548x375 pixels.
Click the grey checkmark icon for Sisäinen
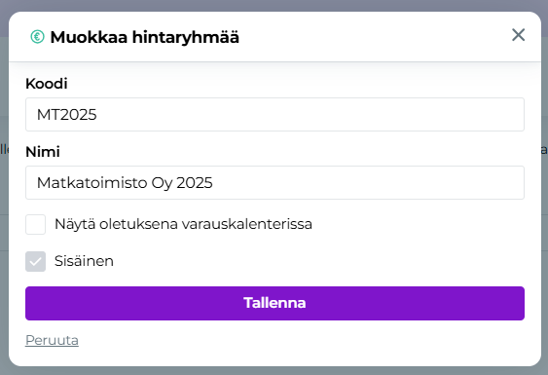coord(35,262)
